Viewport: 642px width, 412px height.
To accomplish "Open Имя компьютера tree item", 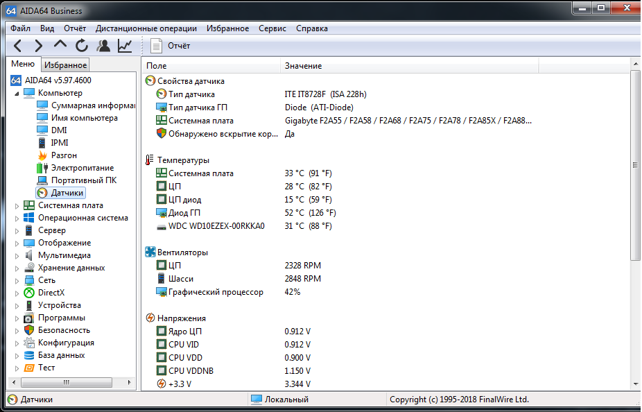I will click(x=77, y=118).
